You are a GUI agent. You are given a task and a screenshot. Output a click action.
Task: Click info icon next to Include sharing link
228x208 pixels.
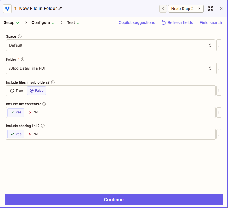click(43, 126)
